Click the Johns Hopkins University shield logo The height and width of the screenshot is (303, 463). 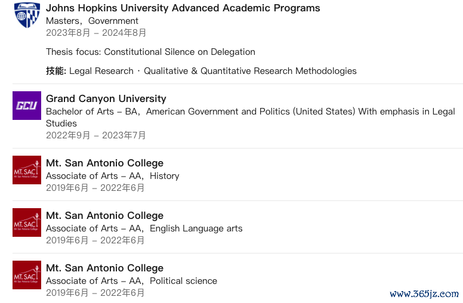pos(27,15)
